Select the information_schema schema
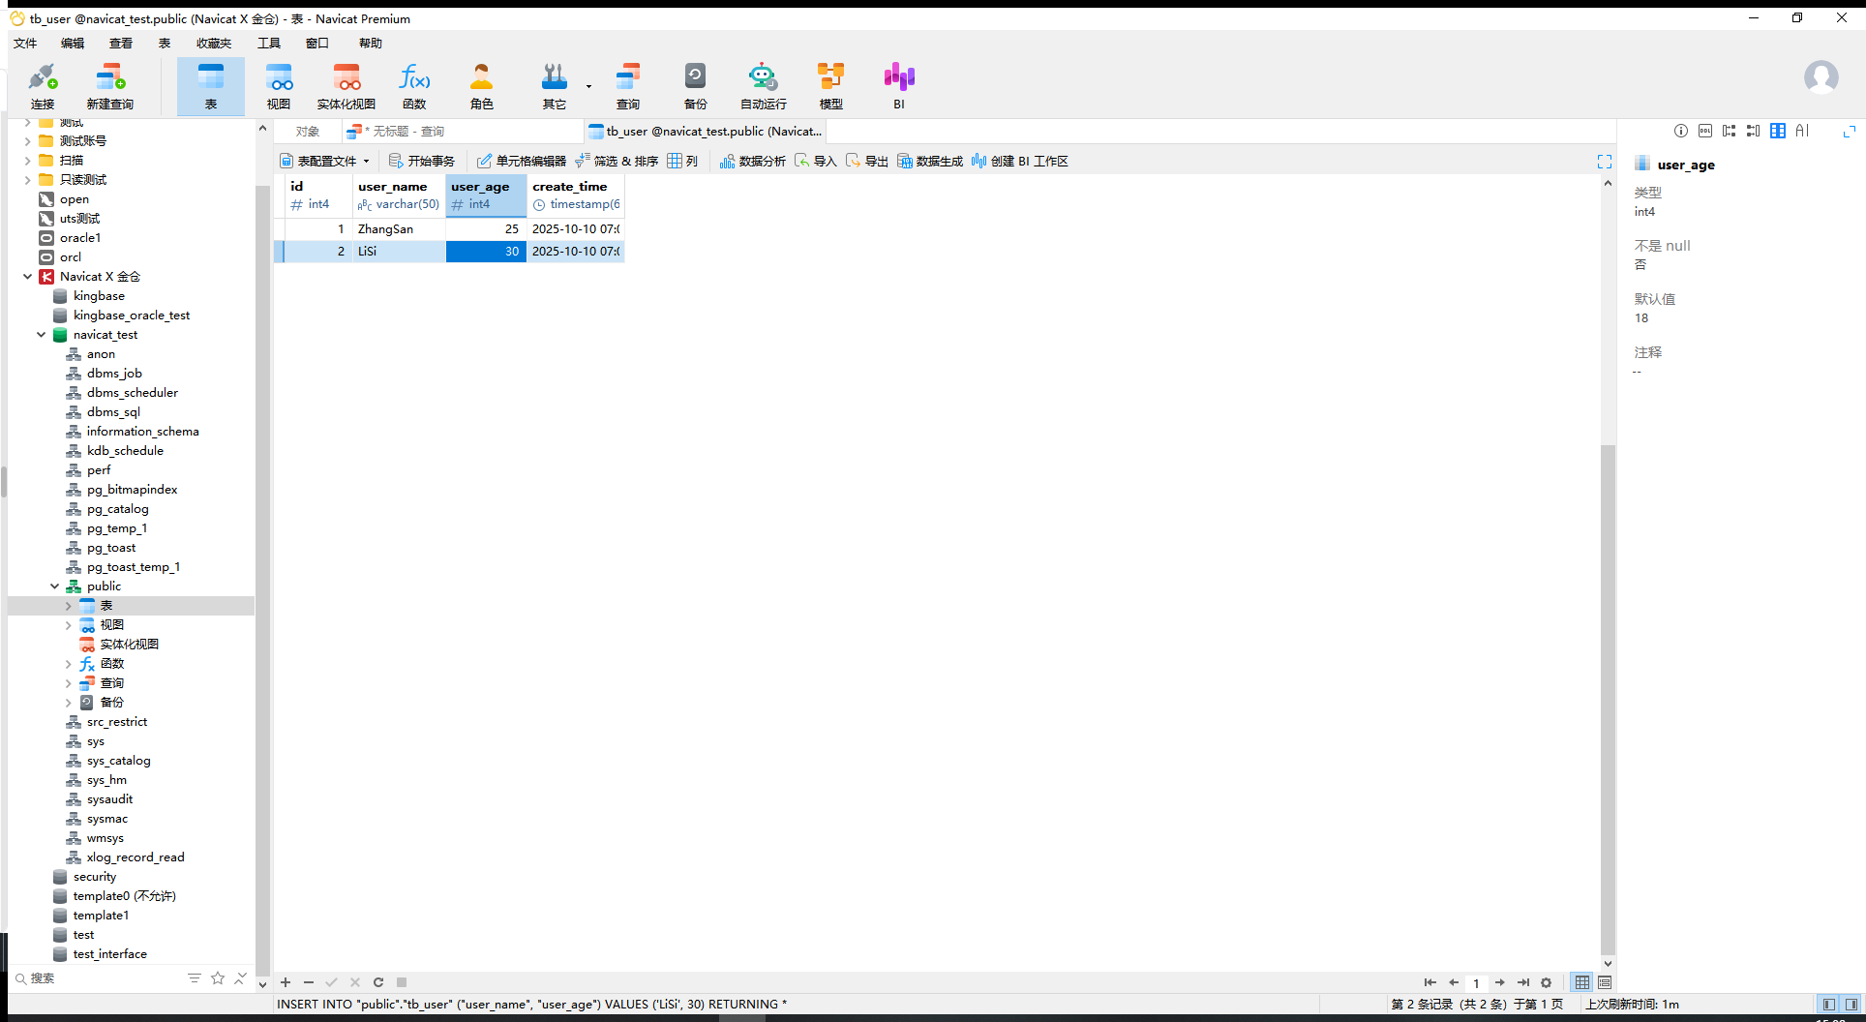The height and width of the screenshot is (1022, 1866). click(x=142, y=432)
